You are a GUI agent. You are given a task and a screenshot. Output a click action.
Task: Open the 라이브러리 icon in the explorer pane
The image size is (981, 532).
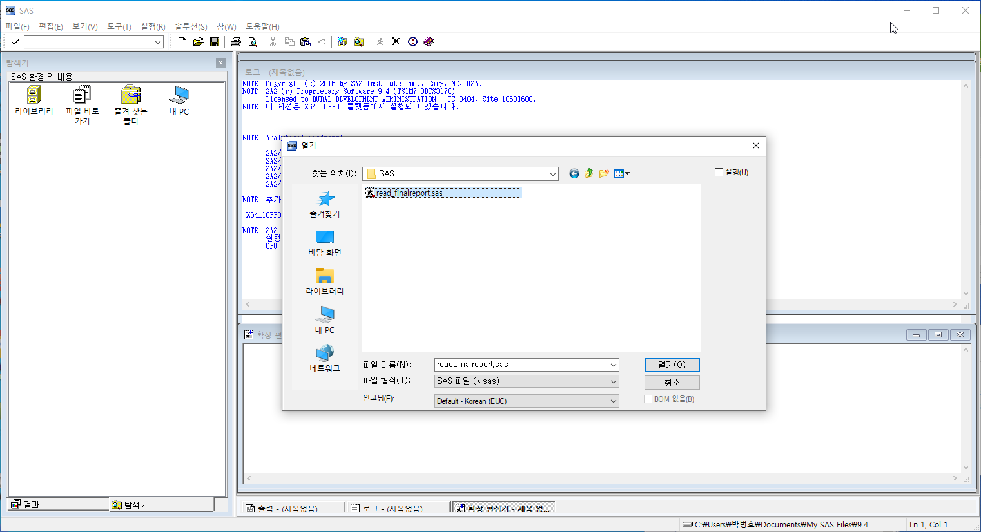pos(34,101)
